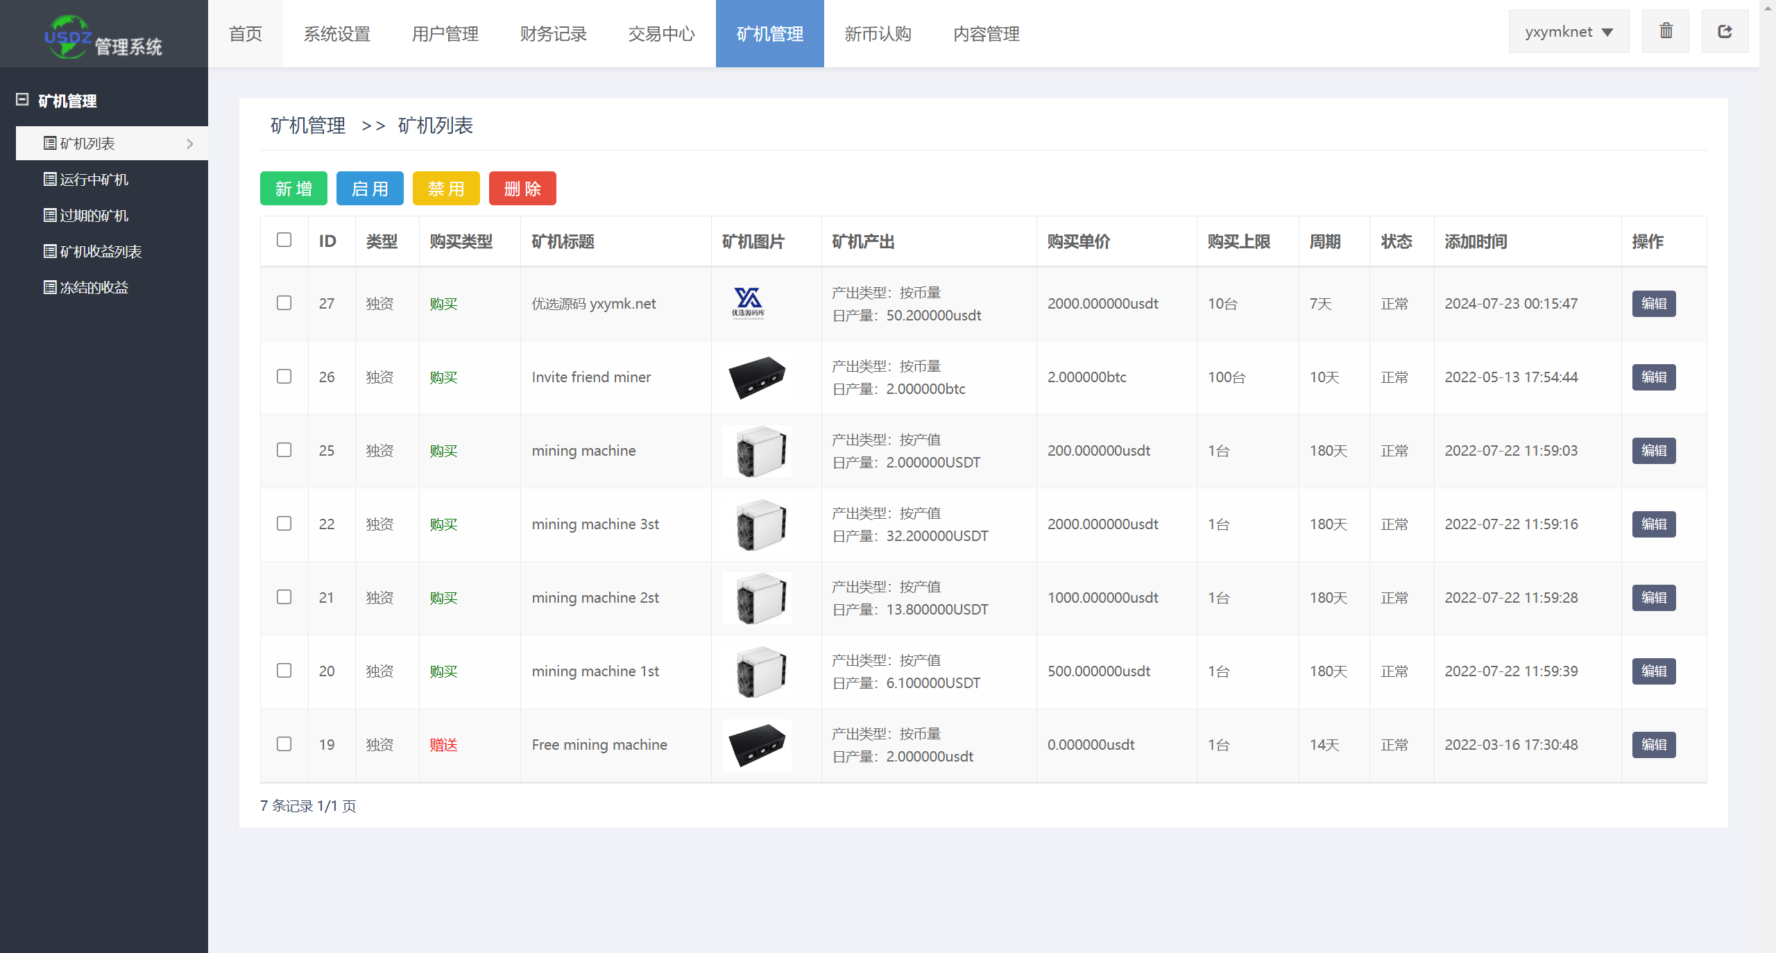This screenshot has height=953, width=1776.
Task: Open the yxymknet user dropdown
Action: pyautogui.click(x=1569, y=31)
